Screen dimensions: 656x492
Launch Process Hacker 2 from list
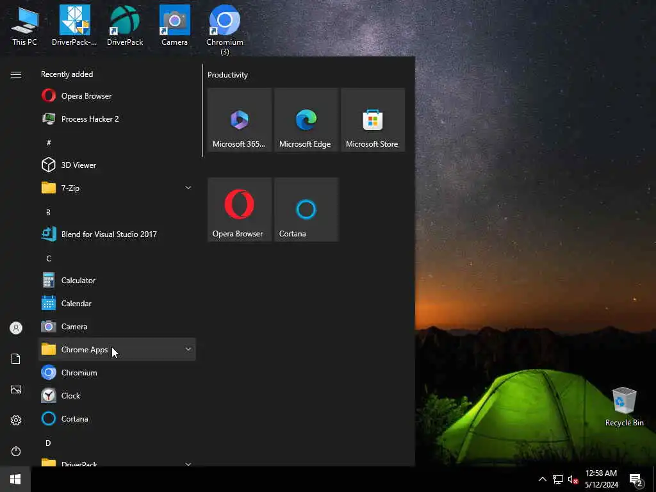pyautogui.click(x=117, y=119)
